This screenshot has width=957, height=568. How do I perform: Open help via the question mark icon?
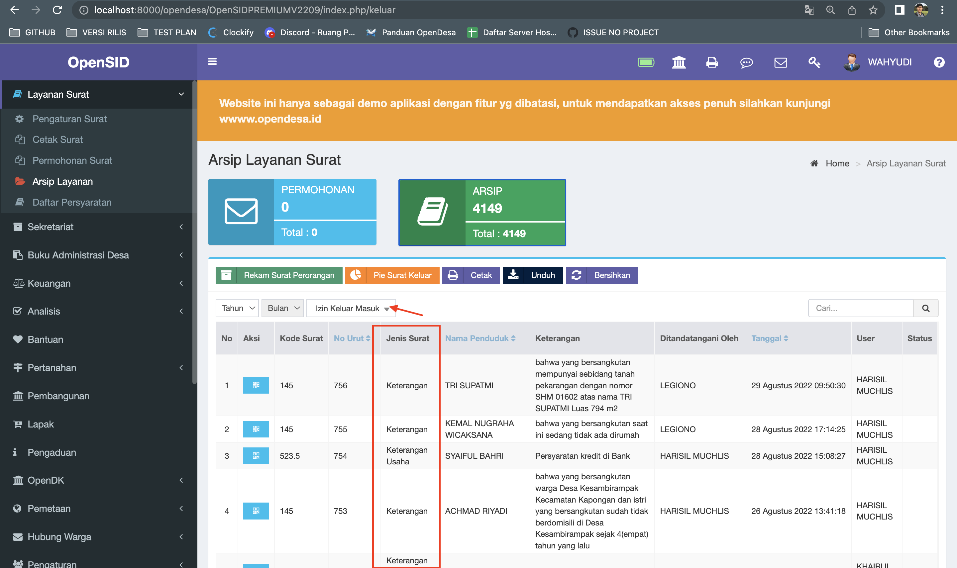click(x=939, y=62)
